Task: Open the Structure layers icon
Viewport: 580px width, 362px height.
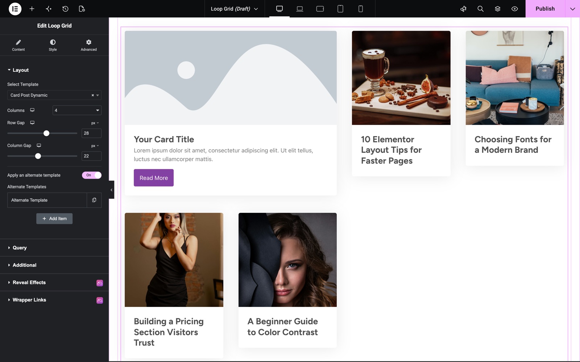Action: point(497,9)
